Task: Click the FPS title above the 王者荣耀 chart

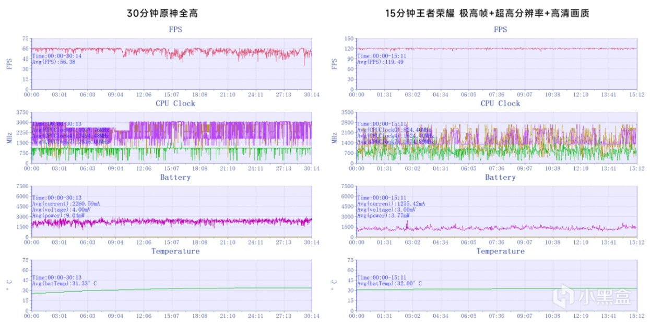Action: click(x=500, y=29)
